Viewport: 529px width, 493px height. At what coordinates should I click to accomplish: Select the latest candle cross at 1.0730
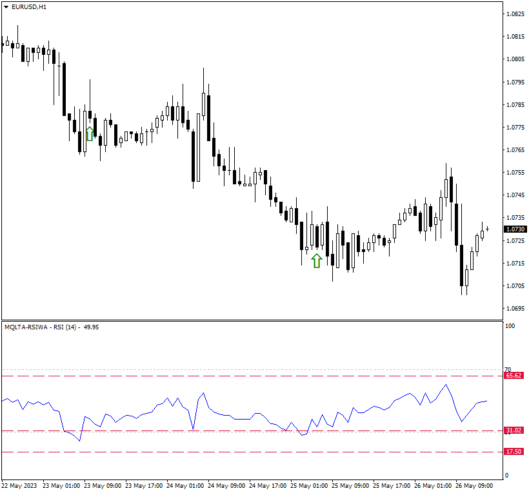coord(487,229)
